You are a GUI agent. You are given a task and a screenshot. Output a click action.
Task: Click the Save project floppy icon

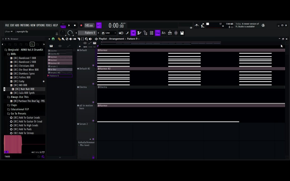pyautogui.click(x=182, y=33)
